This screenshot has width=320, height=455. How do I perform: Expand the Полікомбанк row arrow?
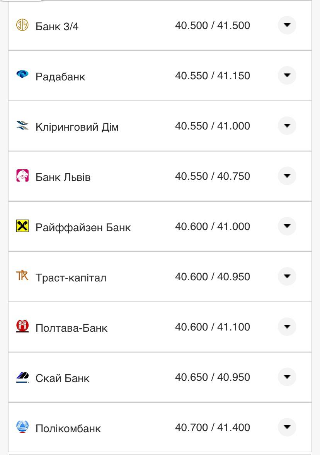pyautogui.click(x=287, y=428)
